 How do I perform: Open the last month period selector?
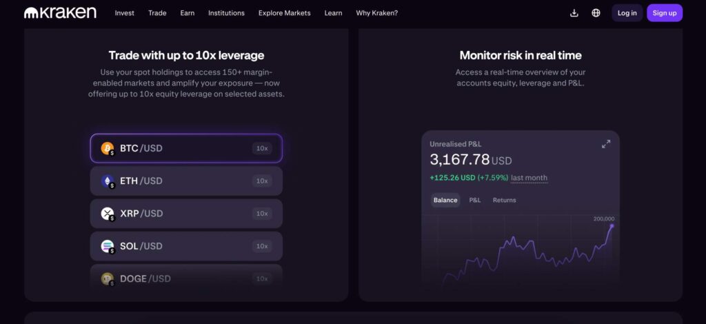pyautogui.click(x=529, y=178)
